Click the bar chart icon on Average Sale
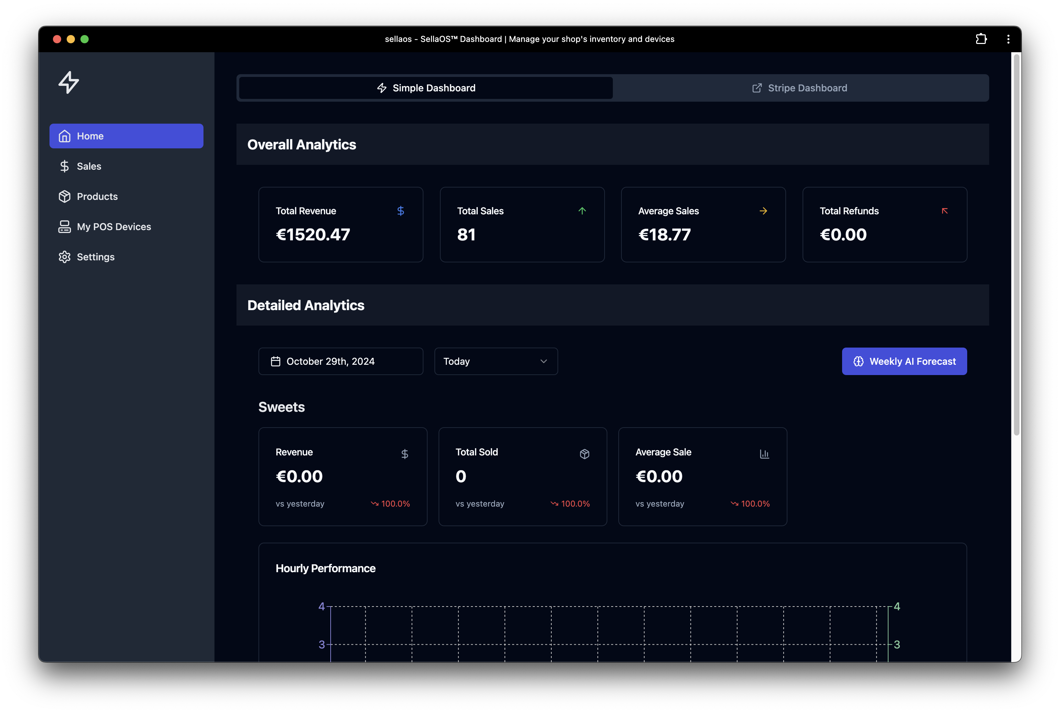Viewport: 1060px width, 713px height. click(764, 454)
